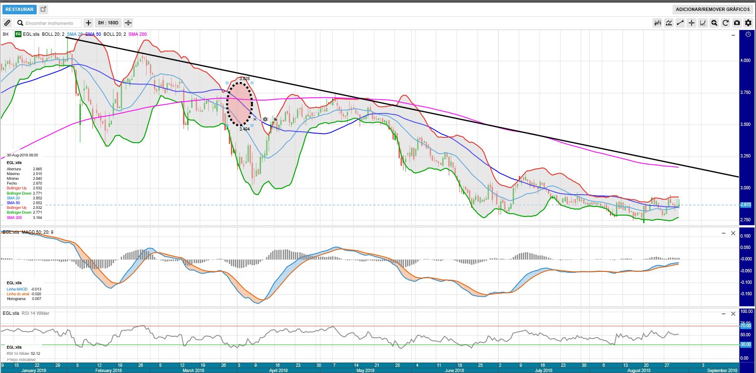Click the RSI 14 Wilder panel title
Image resolution: width=756 pixels, height=373 pixels.
click(x=35, y=313)
